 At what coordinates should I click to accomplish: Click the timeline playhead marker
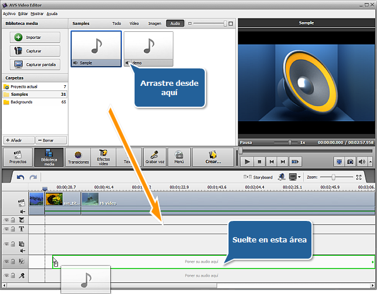pyautogui.click(x=45, y=188)
